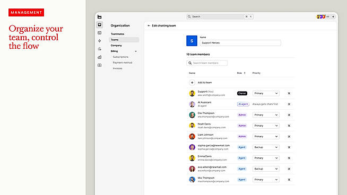The width and height of the screenshot is (347, 195).
Task: Open the book knowledge base icon
Action: [100, 65]
